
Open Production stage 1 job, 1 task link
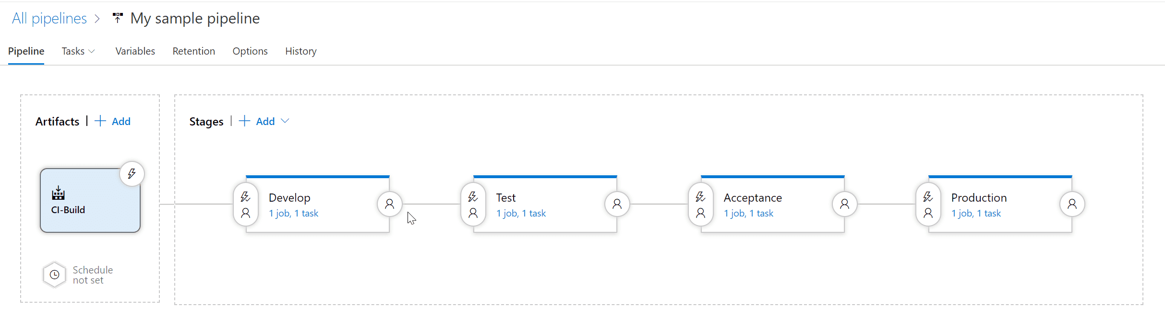tap(976, 214)
